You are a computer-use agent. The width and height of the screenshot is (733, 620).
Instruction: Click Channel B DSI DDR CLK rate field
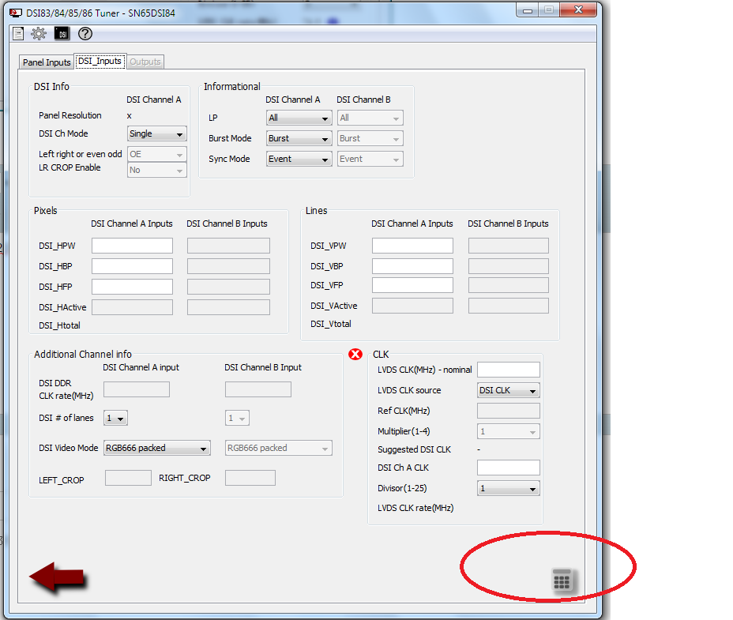tap(258, 389)
